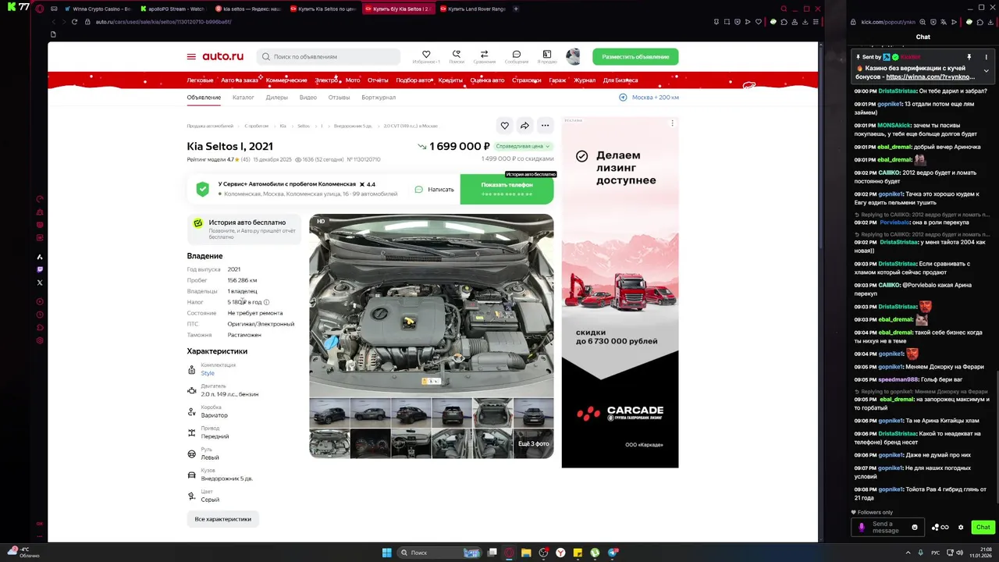Unpin the pinned Kick chat message
The width and height of the screenshot is (999, 562).
coord(969,57)
